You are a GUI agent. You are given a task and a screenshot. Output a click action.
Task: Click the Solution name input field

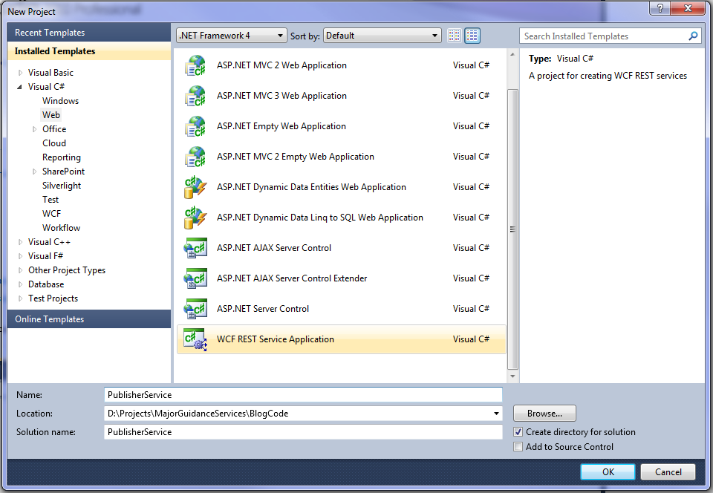pyautogui.click(x=303, y=432)
